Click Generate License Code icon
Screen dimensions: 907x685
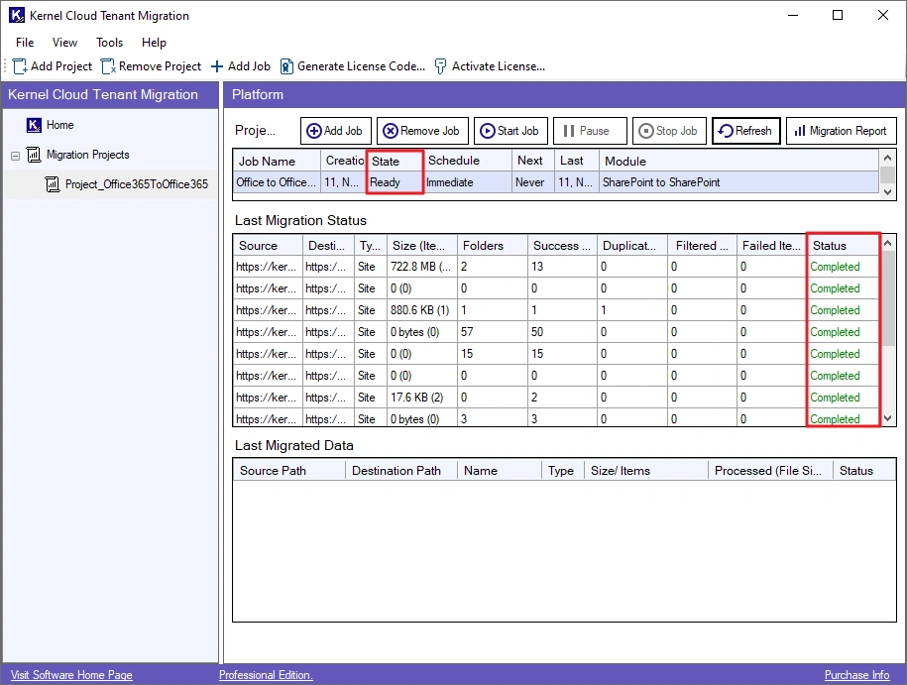click(x=286, y=66)
